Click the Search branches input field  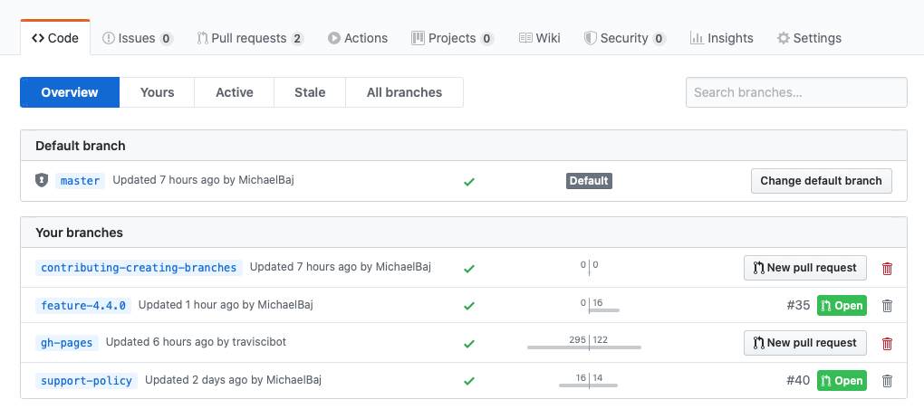click(x=796, y=92)
